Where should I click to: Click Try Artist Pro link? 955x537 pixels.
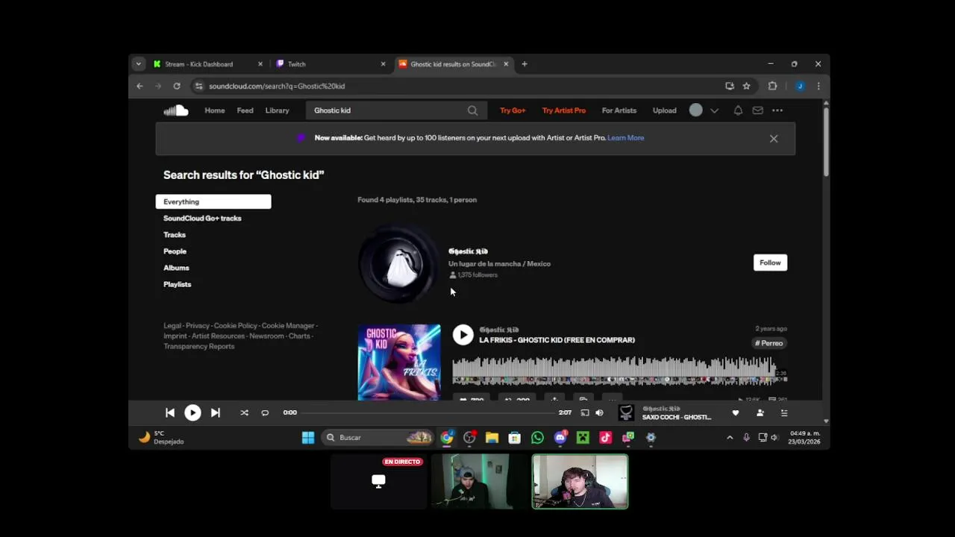click(x=564, y=110)
